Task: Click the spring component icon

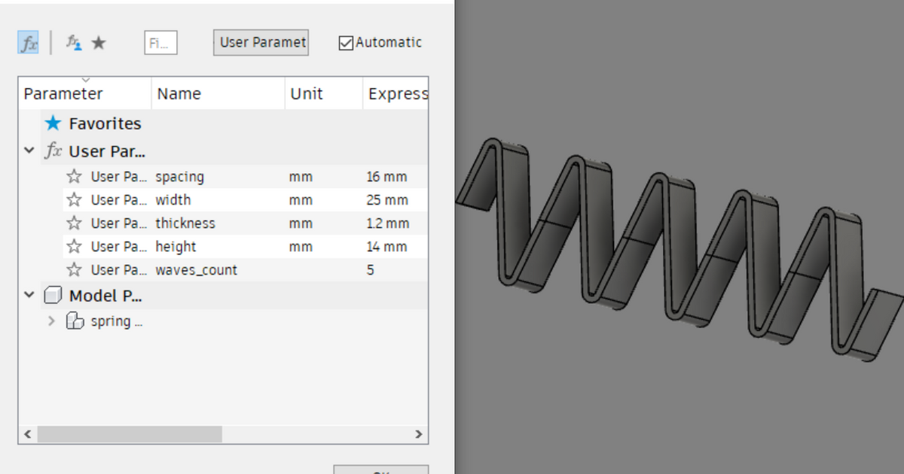Action: pyautogui.click(x=75, y=321)
